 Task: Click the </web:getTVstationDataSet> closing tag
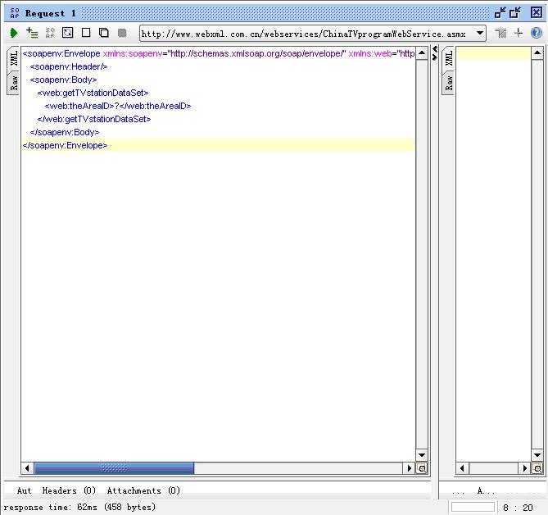pyautogui.click(x=94, y=119)
